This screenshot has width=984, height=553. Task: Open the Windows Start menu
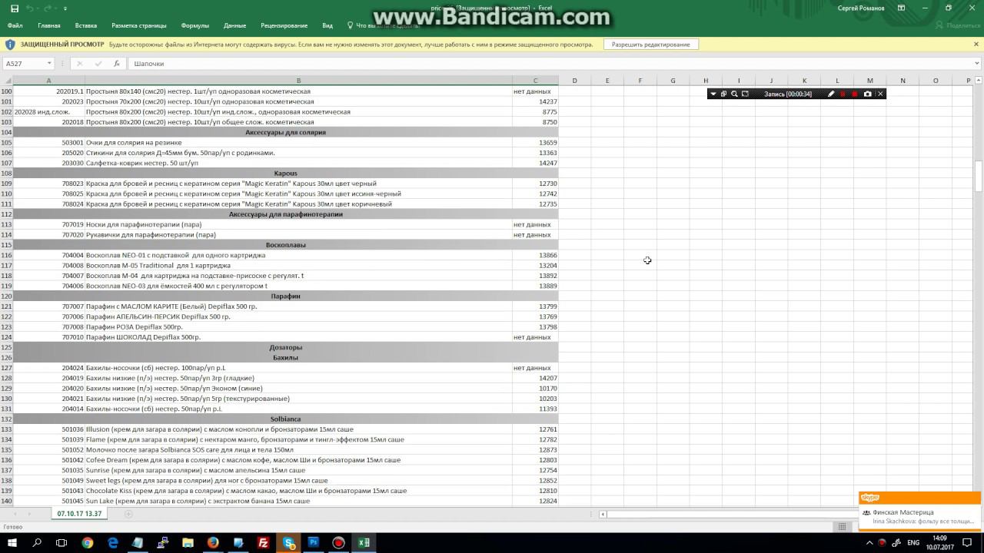pyautogui.click(x=12, y=543)
